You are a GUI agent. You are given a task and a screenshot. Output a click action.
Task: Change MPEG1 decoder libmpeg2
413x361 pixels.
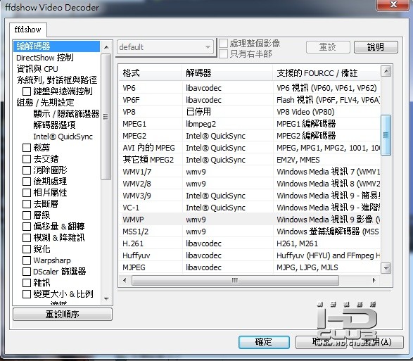(x=227, y=124)
